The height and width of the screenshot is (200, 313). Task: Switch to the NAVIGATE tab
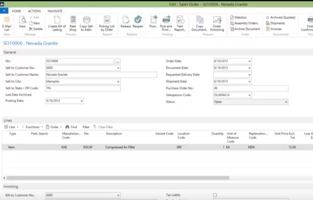55,11
